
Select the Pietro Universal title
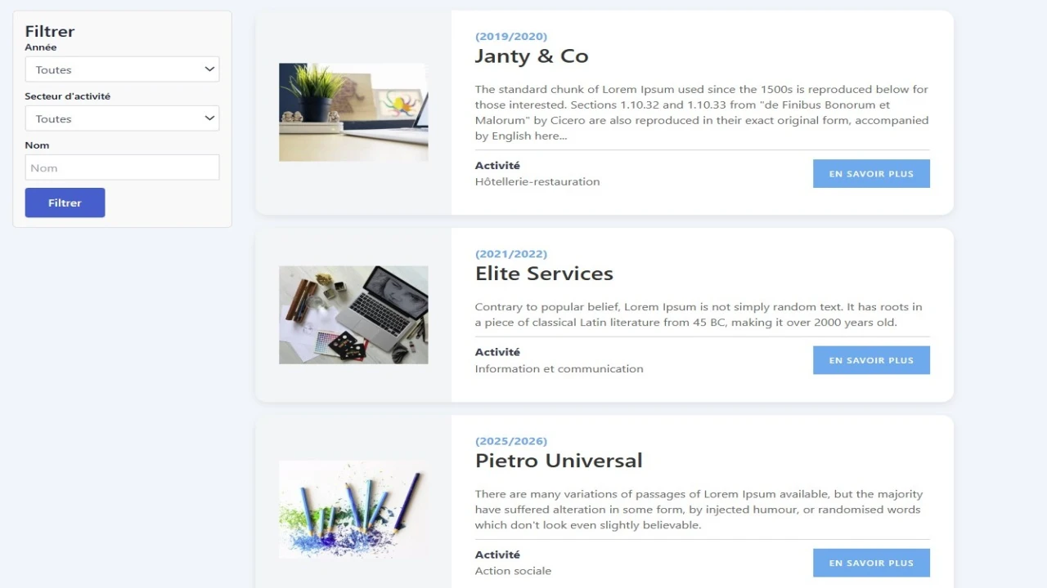pos(559,461)
